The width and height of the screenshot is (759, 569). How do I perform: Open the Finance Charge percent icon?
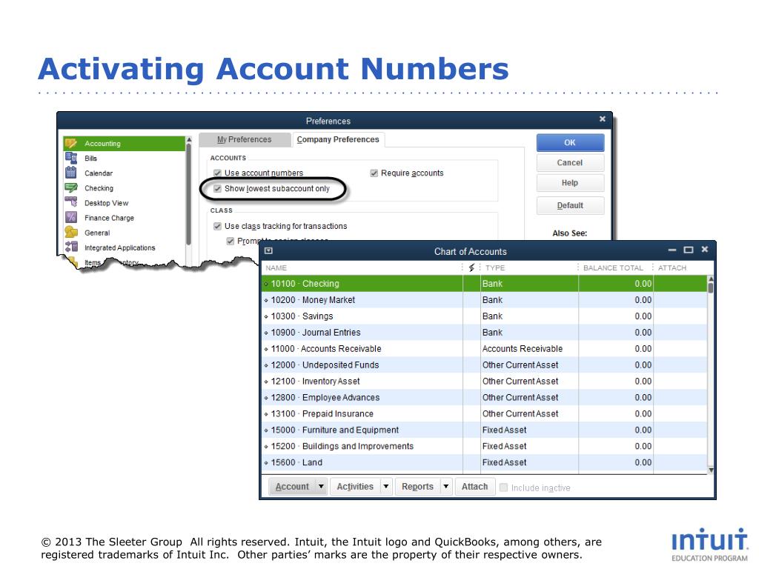(71, 218)
